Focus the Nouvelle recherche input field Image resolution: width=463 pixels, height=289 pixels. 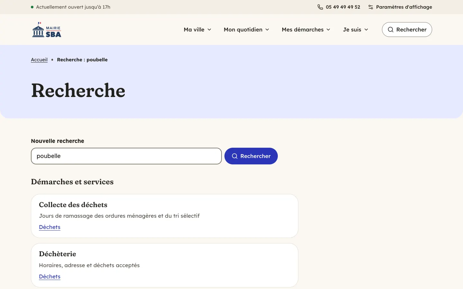(x=126, y=156)
